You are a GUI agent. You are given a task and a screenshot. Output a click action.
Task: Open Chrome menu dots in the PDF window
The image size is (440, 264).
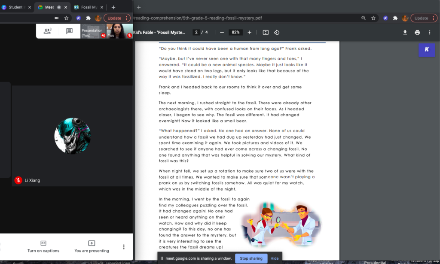[434, 18]
